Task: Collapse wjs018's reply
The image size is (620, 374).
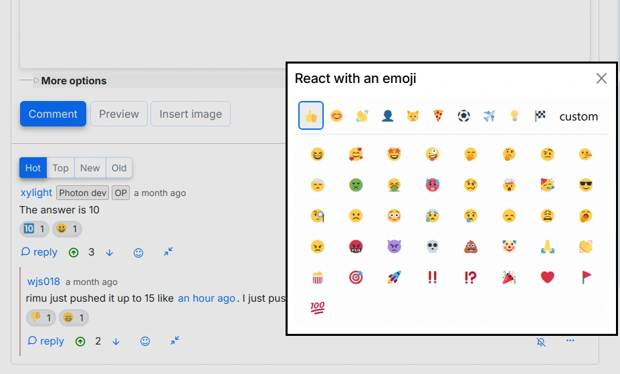Action: click(x=175, y=341)
